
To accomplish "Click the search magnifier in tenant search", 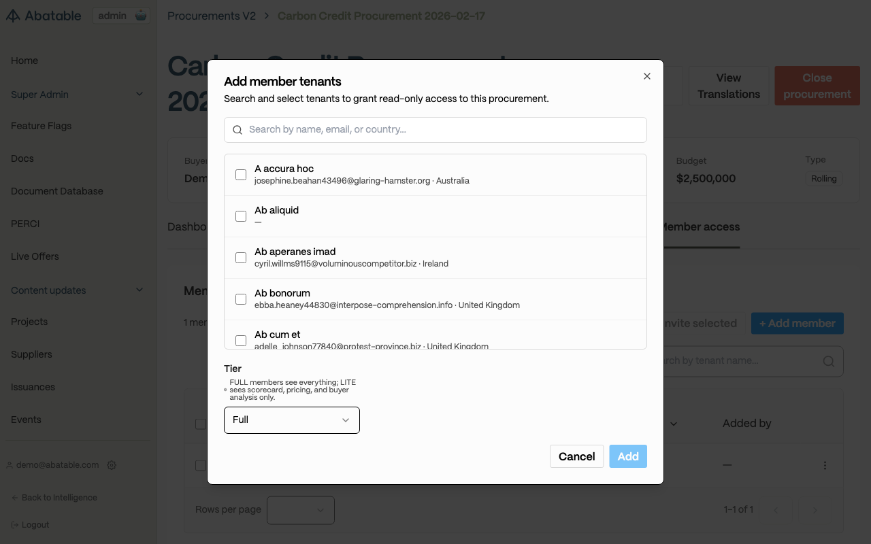I will 237,130.
